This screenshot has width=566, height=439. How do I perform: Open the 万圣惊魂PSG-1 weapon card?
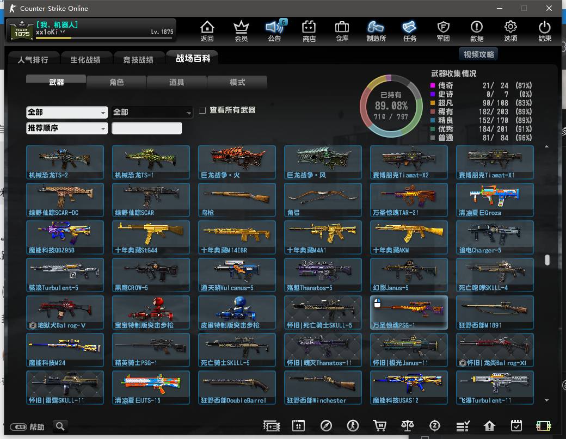tap(409, 312)
